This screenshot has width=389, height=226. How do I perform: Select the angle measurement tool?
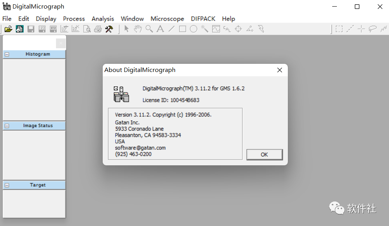pyautogui.click(x=250, y=29)
